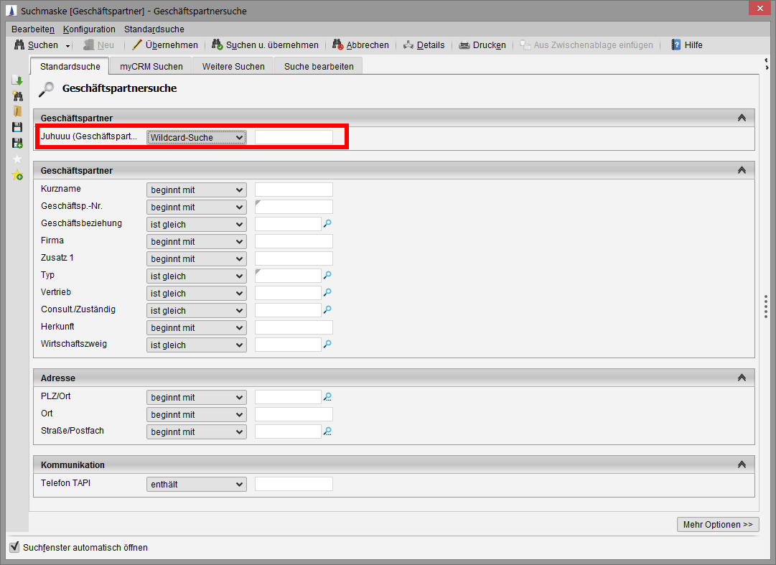Open the Wildcard-Suche operator dropdown

[x=197, y=137]
